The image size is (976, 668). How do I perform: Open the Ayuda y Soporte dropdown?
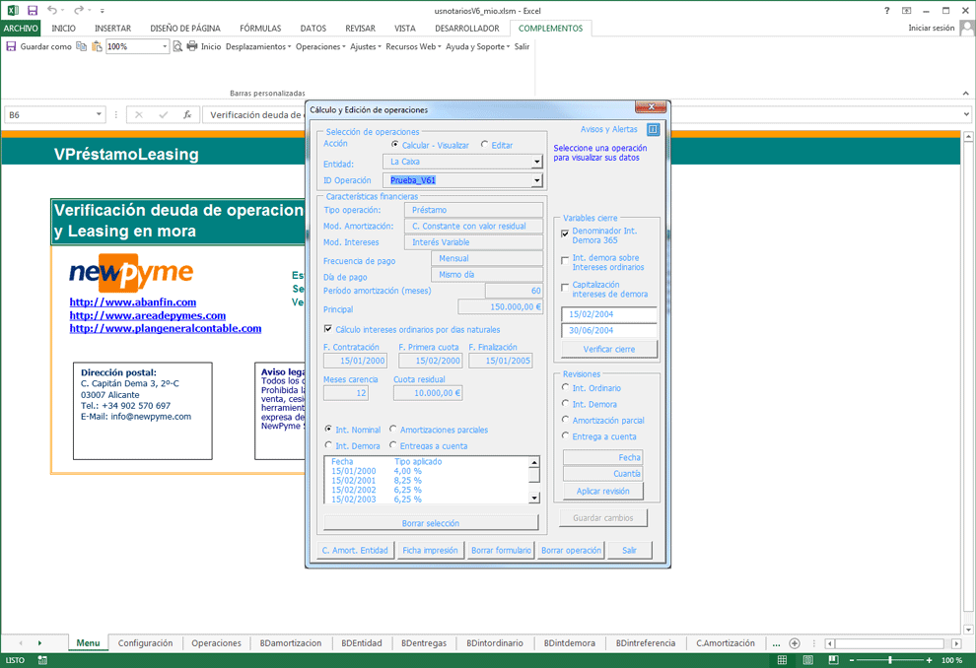pos(477,46)
